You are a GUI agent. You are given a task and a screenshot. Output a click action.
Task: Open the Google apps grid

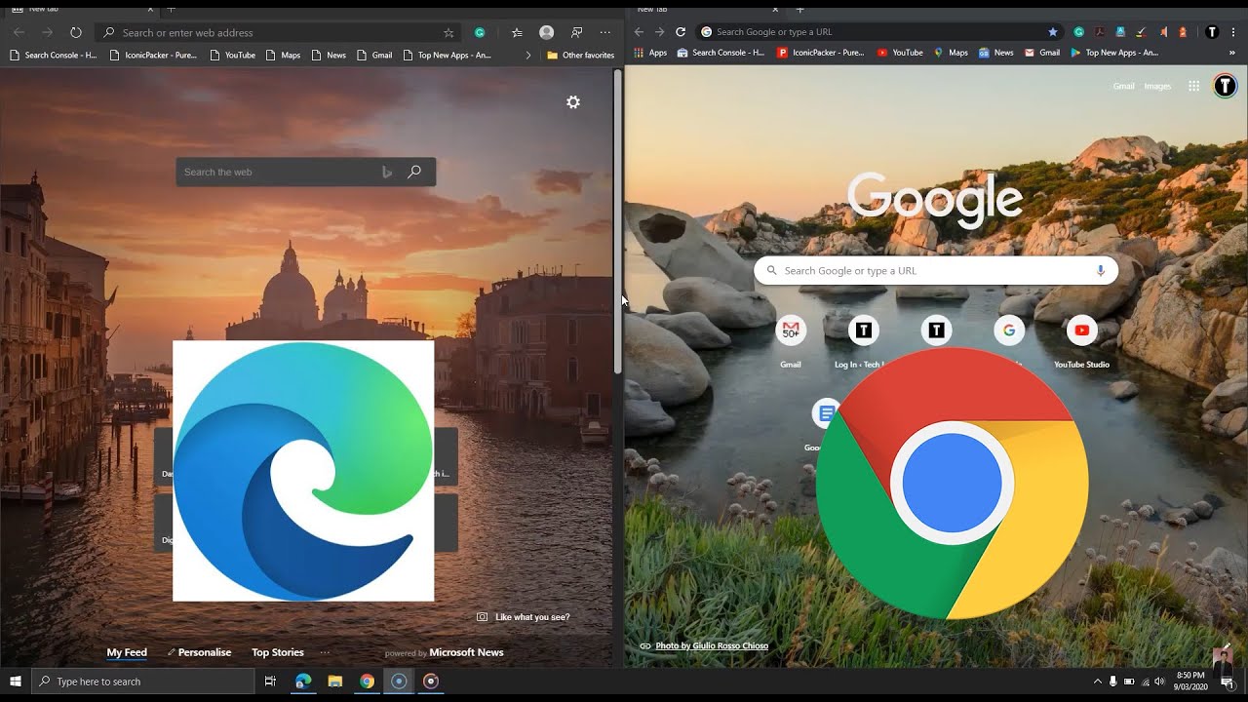[x=1193, y=86]
